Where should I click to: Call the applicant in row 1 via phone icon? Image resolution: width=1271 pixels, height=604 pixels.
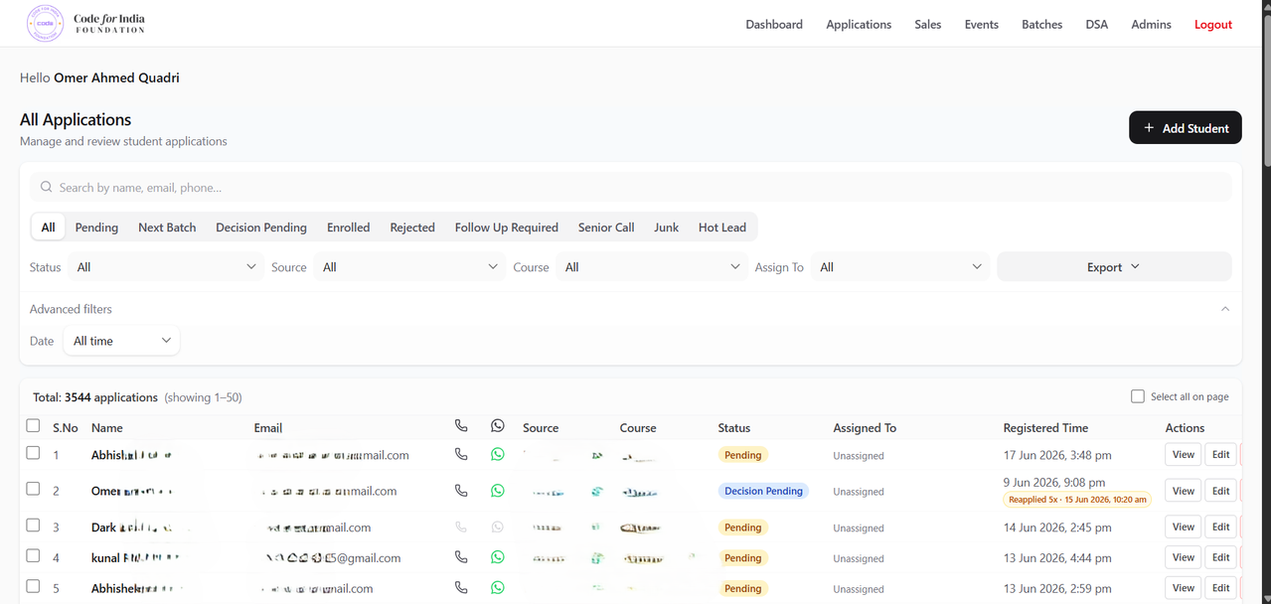click(x=461, y=454)
